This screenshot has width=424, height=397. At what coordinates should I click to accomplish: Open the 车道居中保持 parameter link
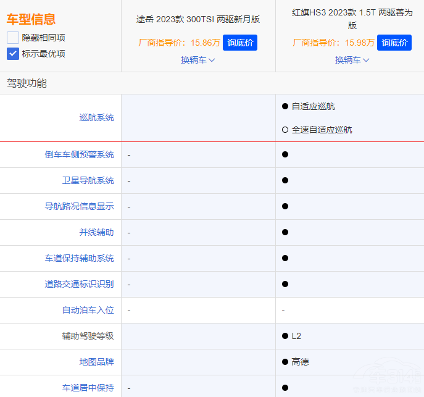tap(88, 388)
